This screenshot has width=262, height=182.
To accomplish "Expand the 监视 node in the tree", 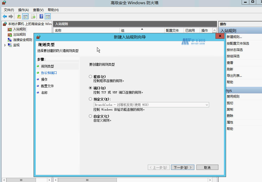I will (x=5, y=45).
